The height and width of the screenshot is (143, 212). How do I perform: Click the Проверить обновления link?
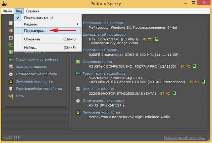coord(185,138)
